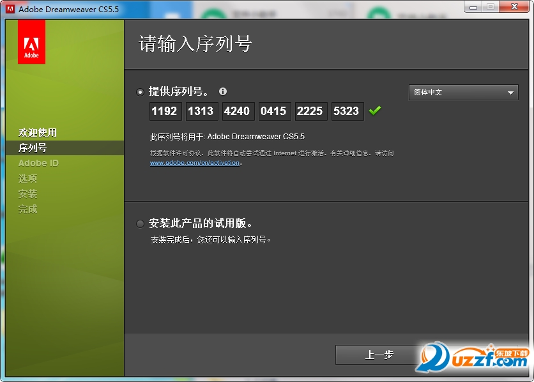Go to the 欢迎使用 step in sidebar
The image size is (534, 382).
(38, 132)
